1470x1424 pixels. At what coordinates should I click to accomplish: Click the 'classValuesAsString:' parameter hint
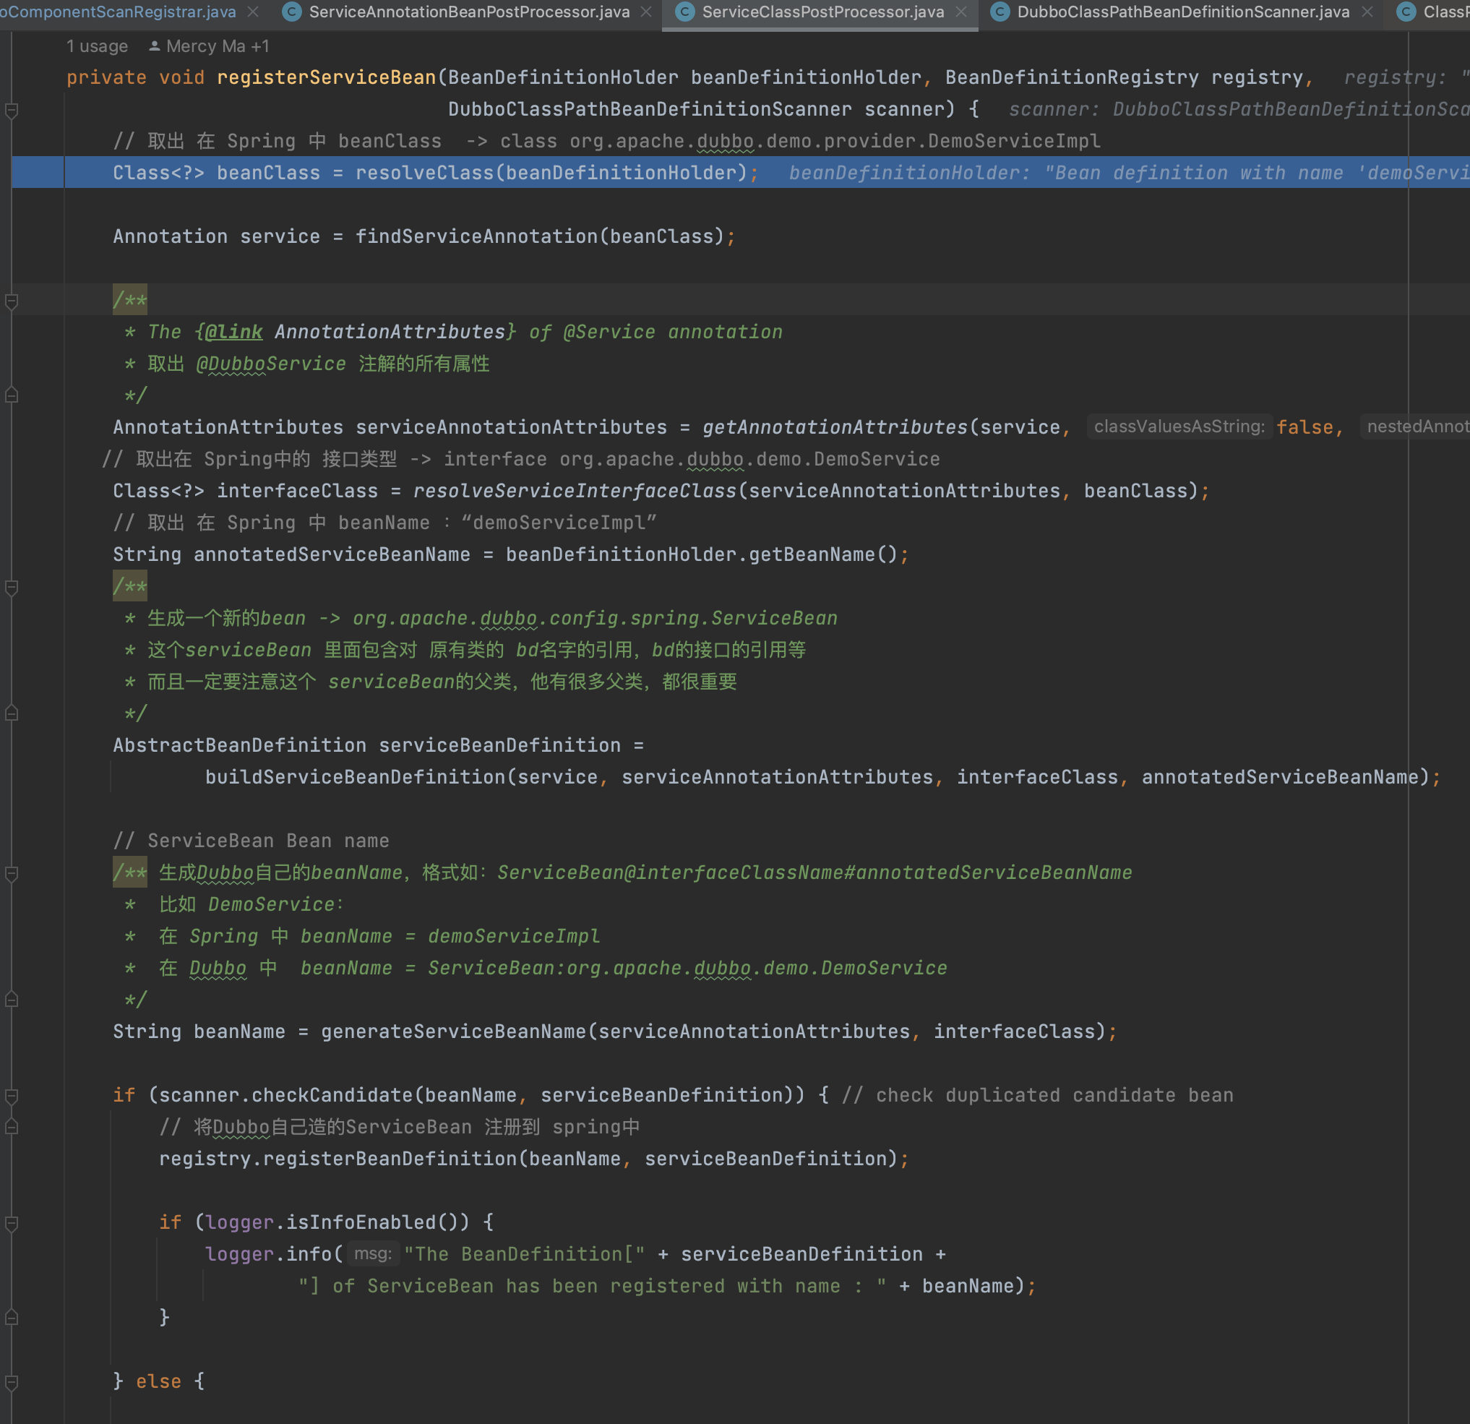click(x=1179, y=427)
